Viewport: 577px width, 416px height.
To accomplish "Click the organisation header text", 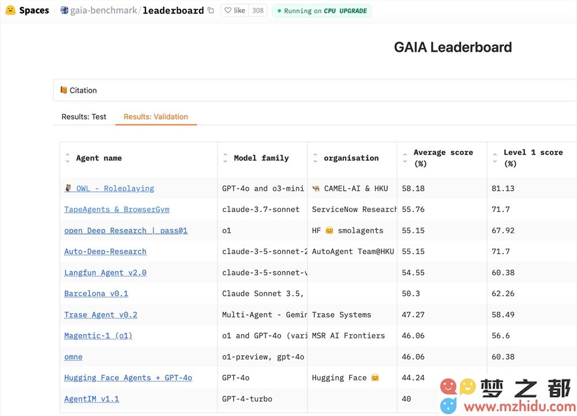I will 351,158.
